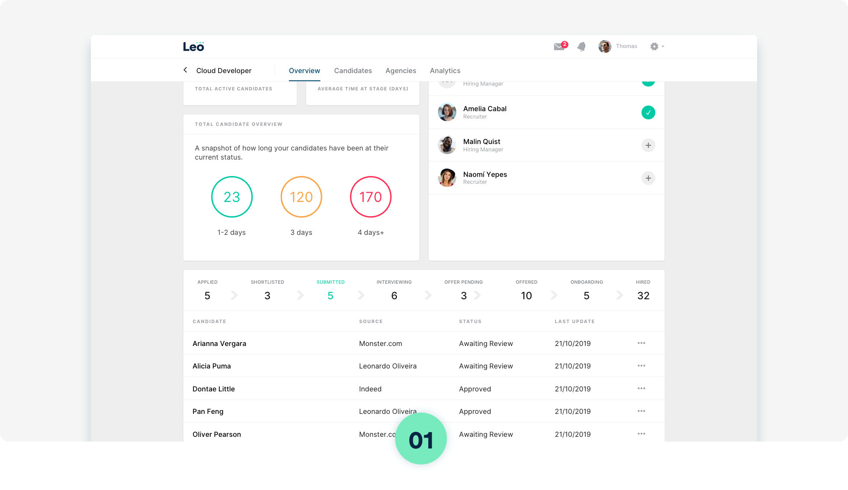Go back using arrow beside Cloud Developer
The width and height of the screenshot is (848, 490).
click(x=186, y=70)
